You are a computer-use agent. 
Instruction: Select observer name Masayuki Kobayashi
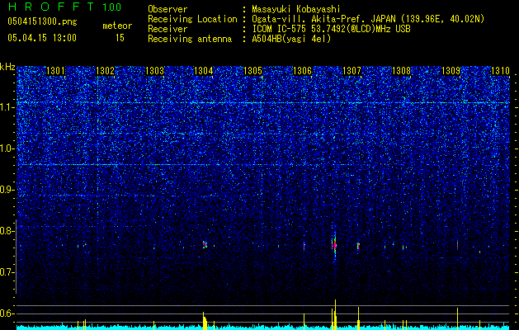(296, 9)
